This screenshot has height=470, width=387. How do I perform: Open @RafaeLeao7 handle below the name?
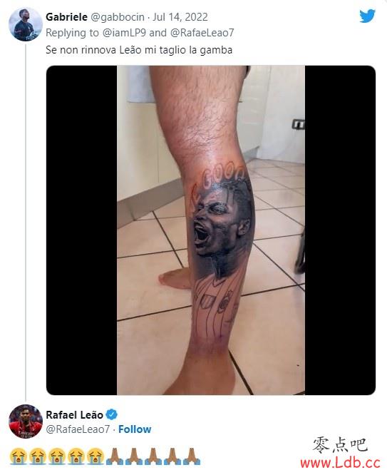[78, 429]
